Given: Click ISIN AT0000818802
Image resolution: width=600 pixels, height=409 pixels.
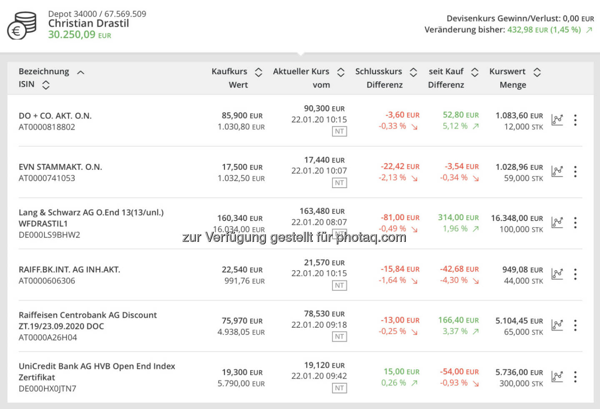Looking at the screenshot, I should [x=47, y=127].
